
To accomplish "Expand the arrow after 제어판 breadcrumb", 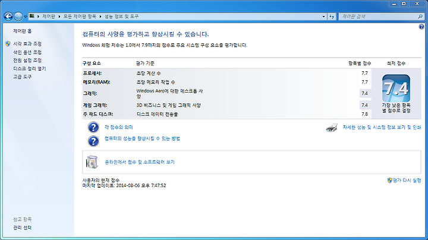I will click(x=59, y=17).
